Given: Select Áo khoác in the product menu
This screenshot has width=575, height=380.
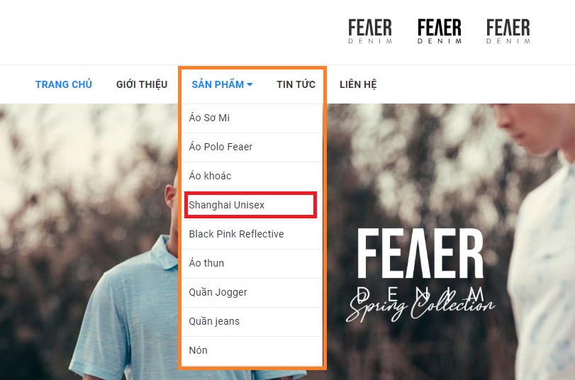Looking at the screenshot, I should pos(252,176).
